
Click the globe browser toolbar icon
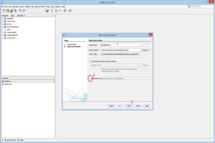47,10
